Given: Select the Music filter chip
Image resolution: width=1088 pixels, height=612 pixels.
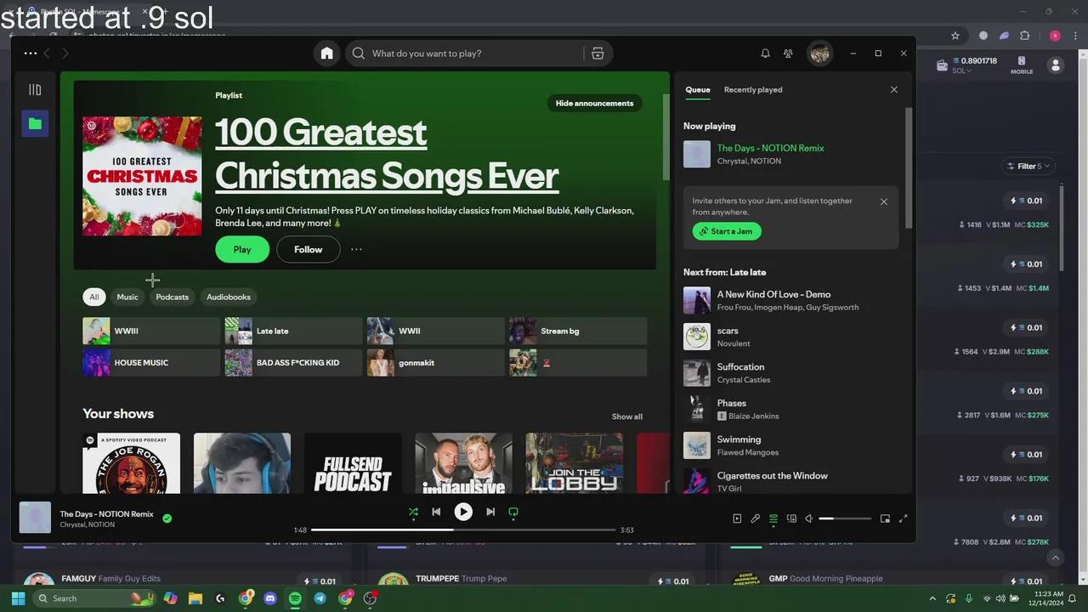Looking at the screenshot, I should (127, 297).
